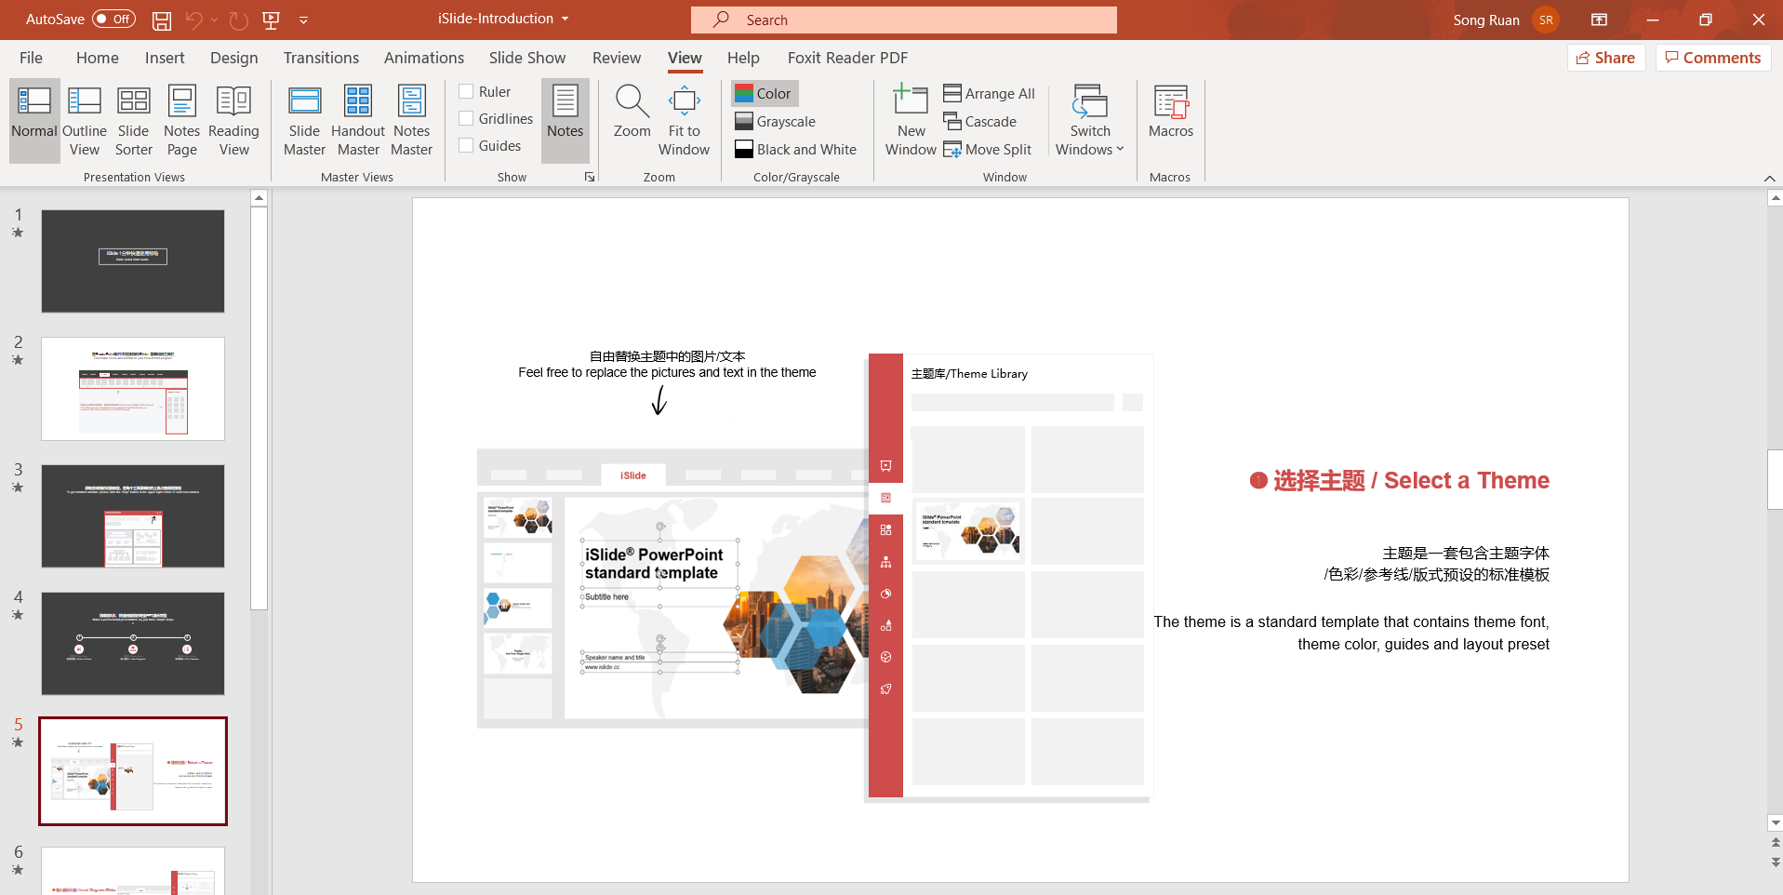Enable the Ruler checkbox
Screen dimensions: 1783x895
point(466,91)
